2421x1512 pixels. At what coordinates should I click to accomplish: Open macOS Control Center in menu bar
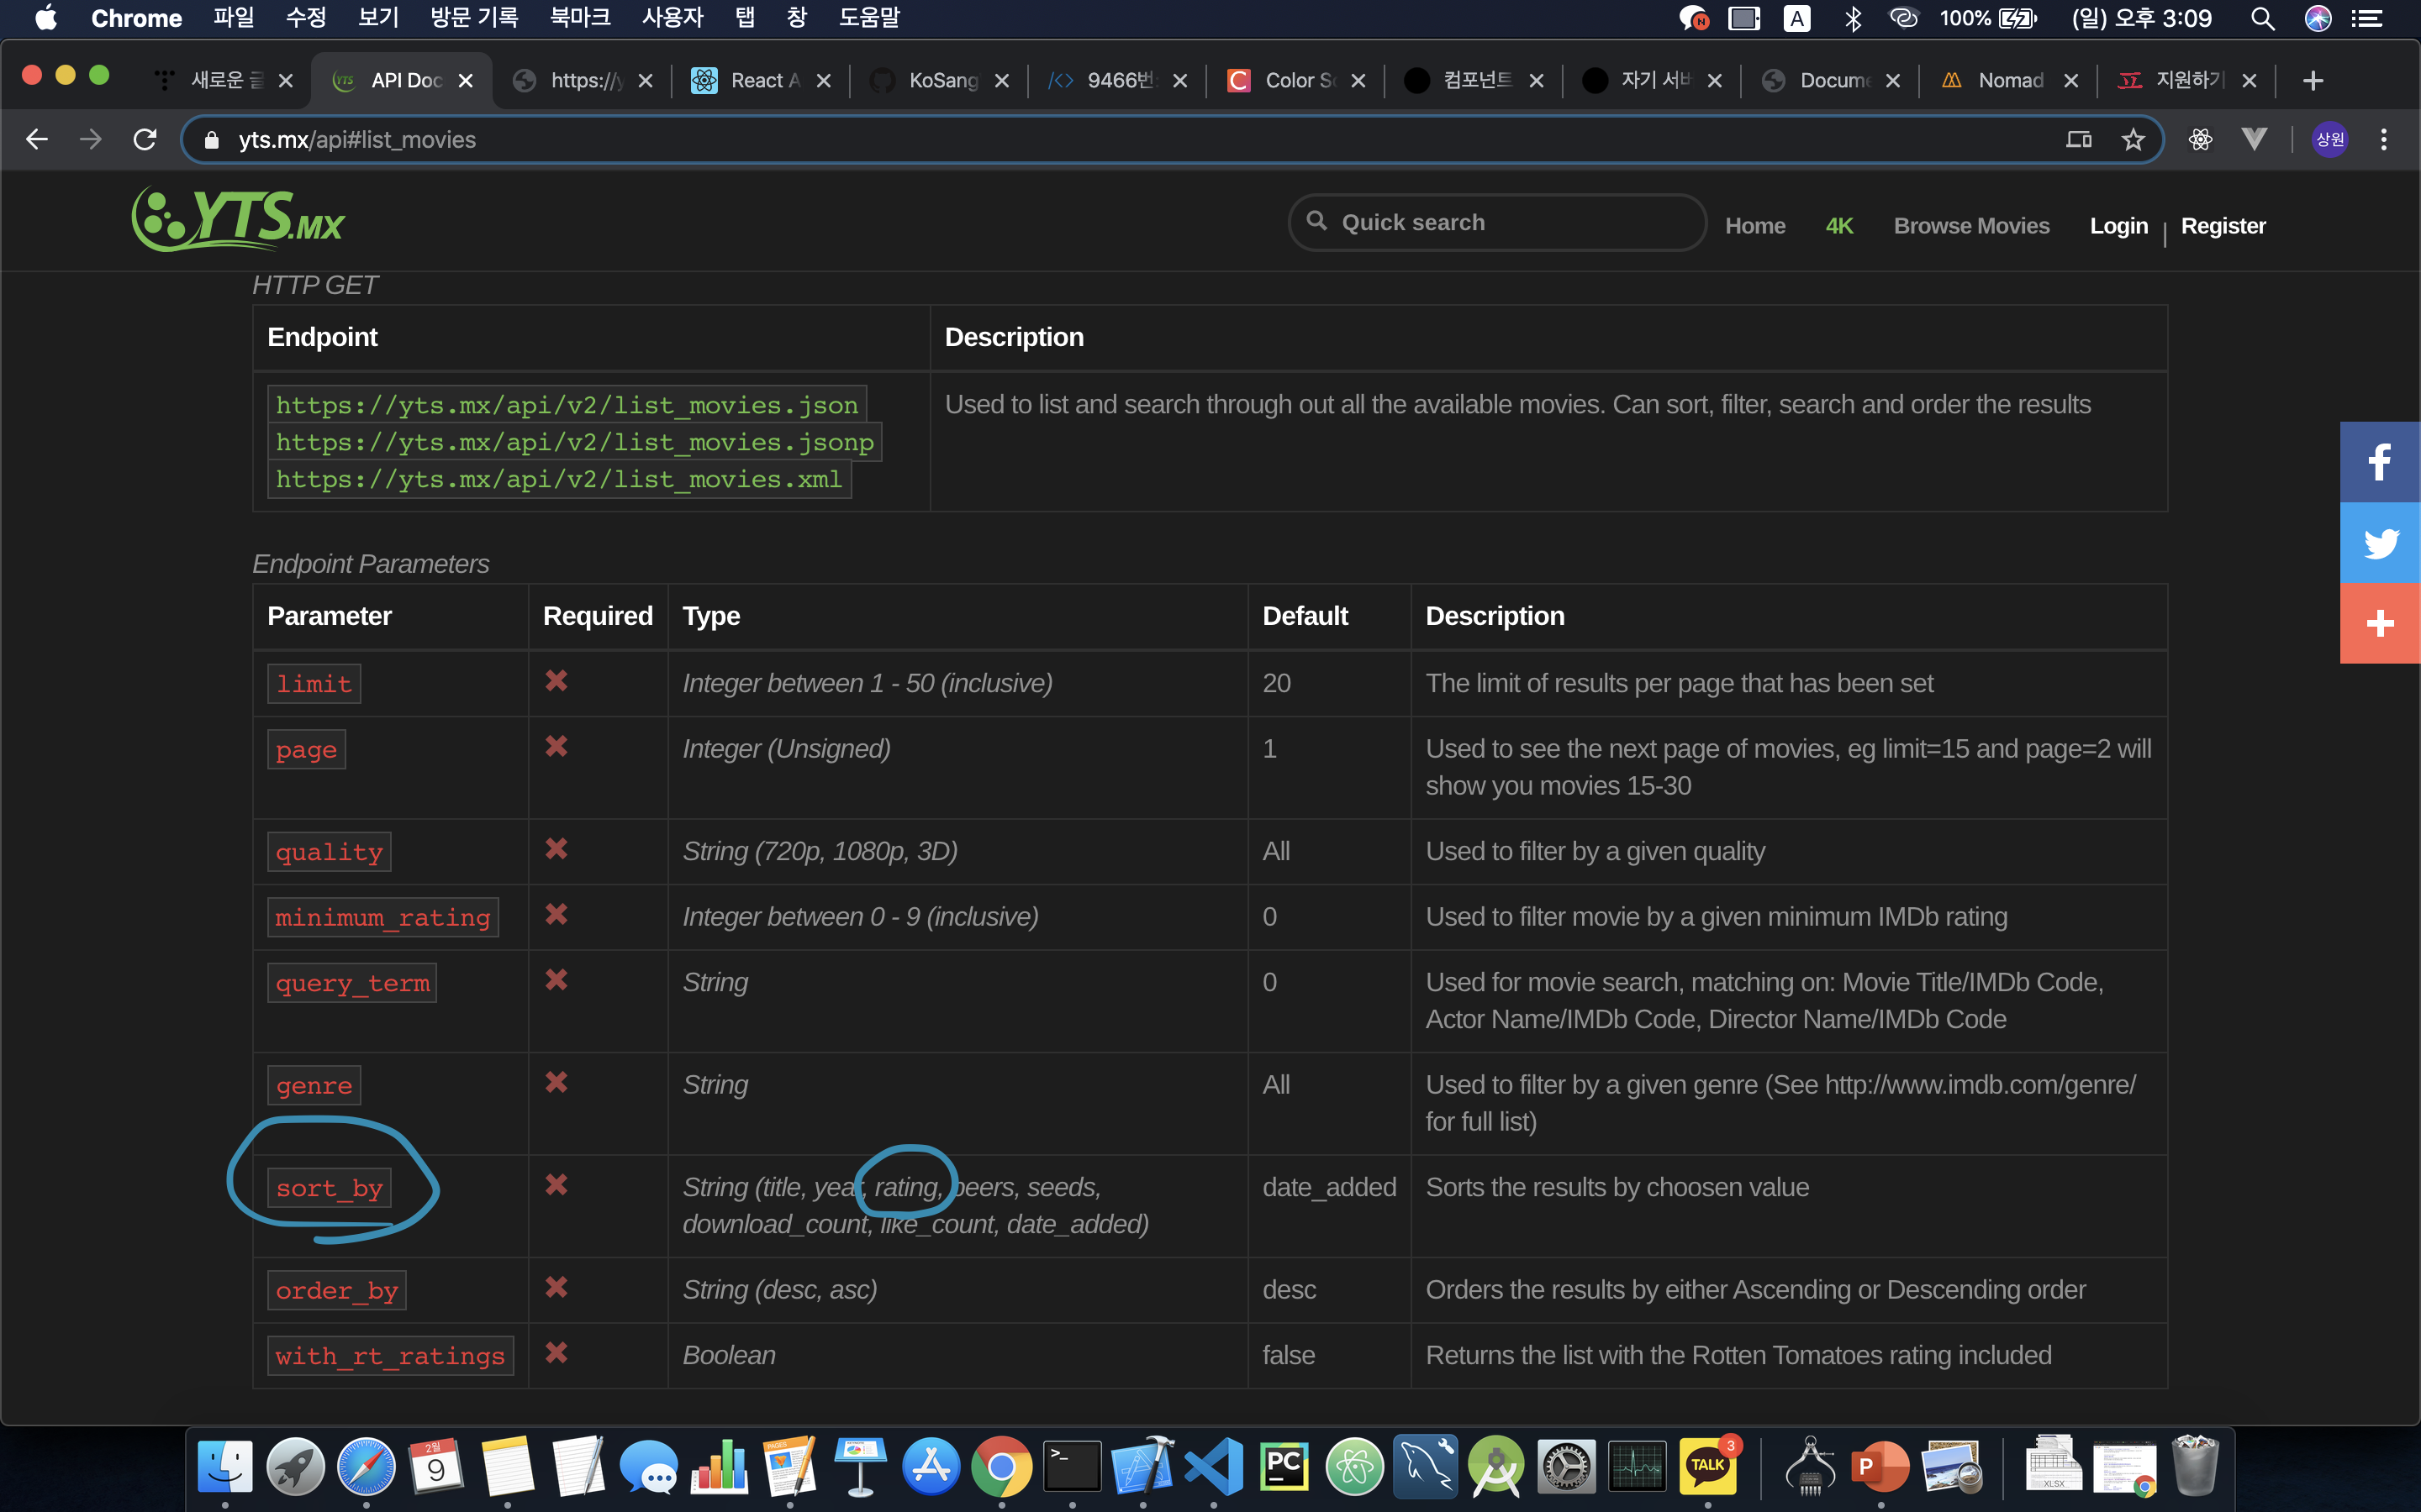click(2365, 18)
